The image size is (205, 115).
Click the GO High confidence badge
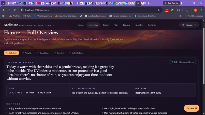point(183,62)
